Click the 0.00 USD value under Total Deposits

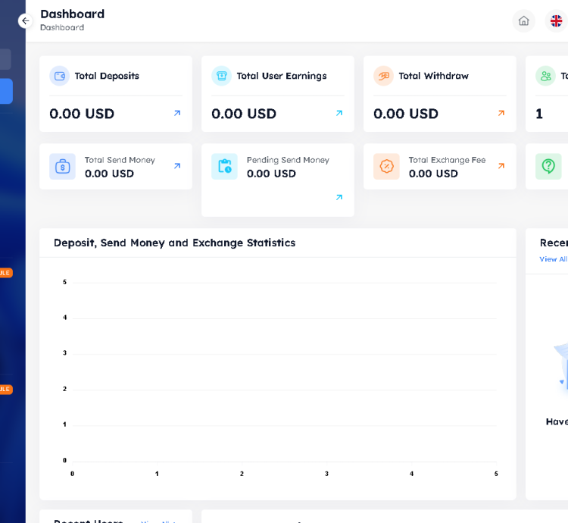(x=82, y=114)
